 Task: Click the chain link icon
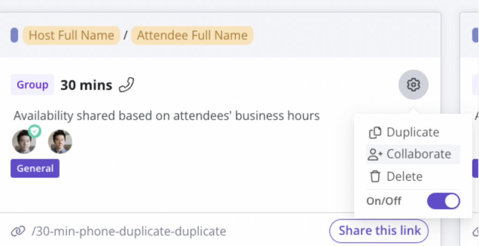click(18, 232)
